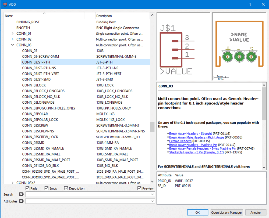Toggle the Smds checkbox
Viewport: 269px width, 218px height.
46,188
